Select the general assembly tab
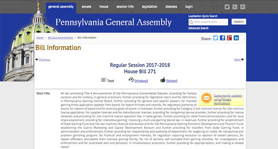This screenshot has height=149, width=278. coord(61,7)
